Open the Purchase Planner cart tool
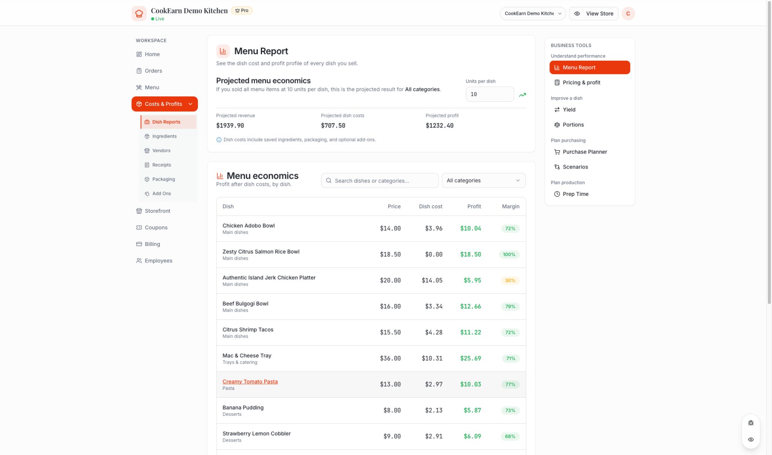Image resolution: width=772 pixels, height=455 pixels. [x=590, y=152]
